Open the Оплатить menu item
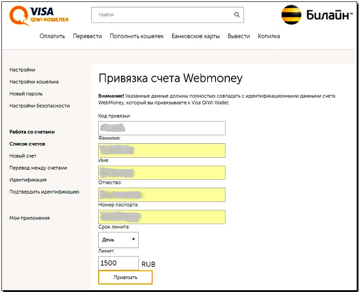This screenshot has width=359, height=292. coord(52,36)
